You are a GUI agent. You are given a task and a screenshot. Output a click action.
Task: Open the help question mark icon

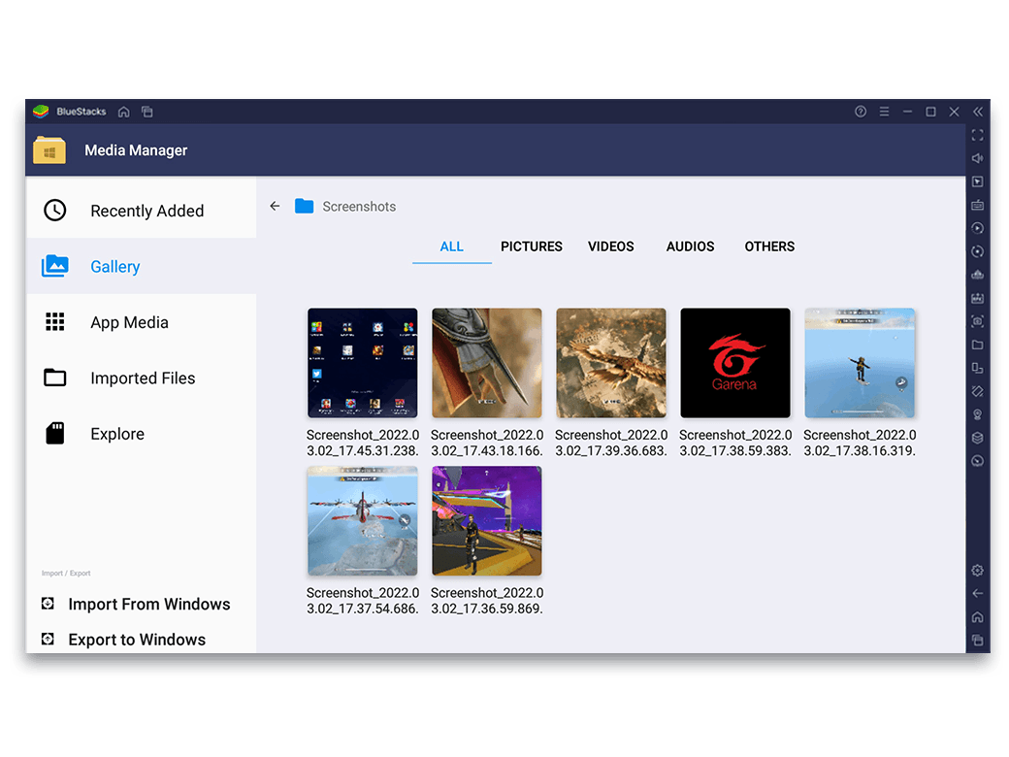(861, 112)
